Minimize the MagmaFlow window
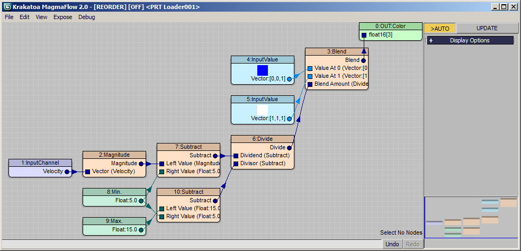 pyautogui.click(x=496, y=7)
